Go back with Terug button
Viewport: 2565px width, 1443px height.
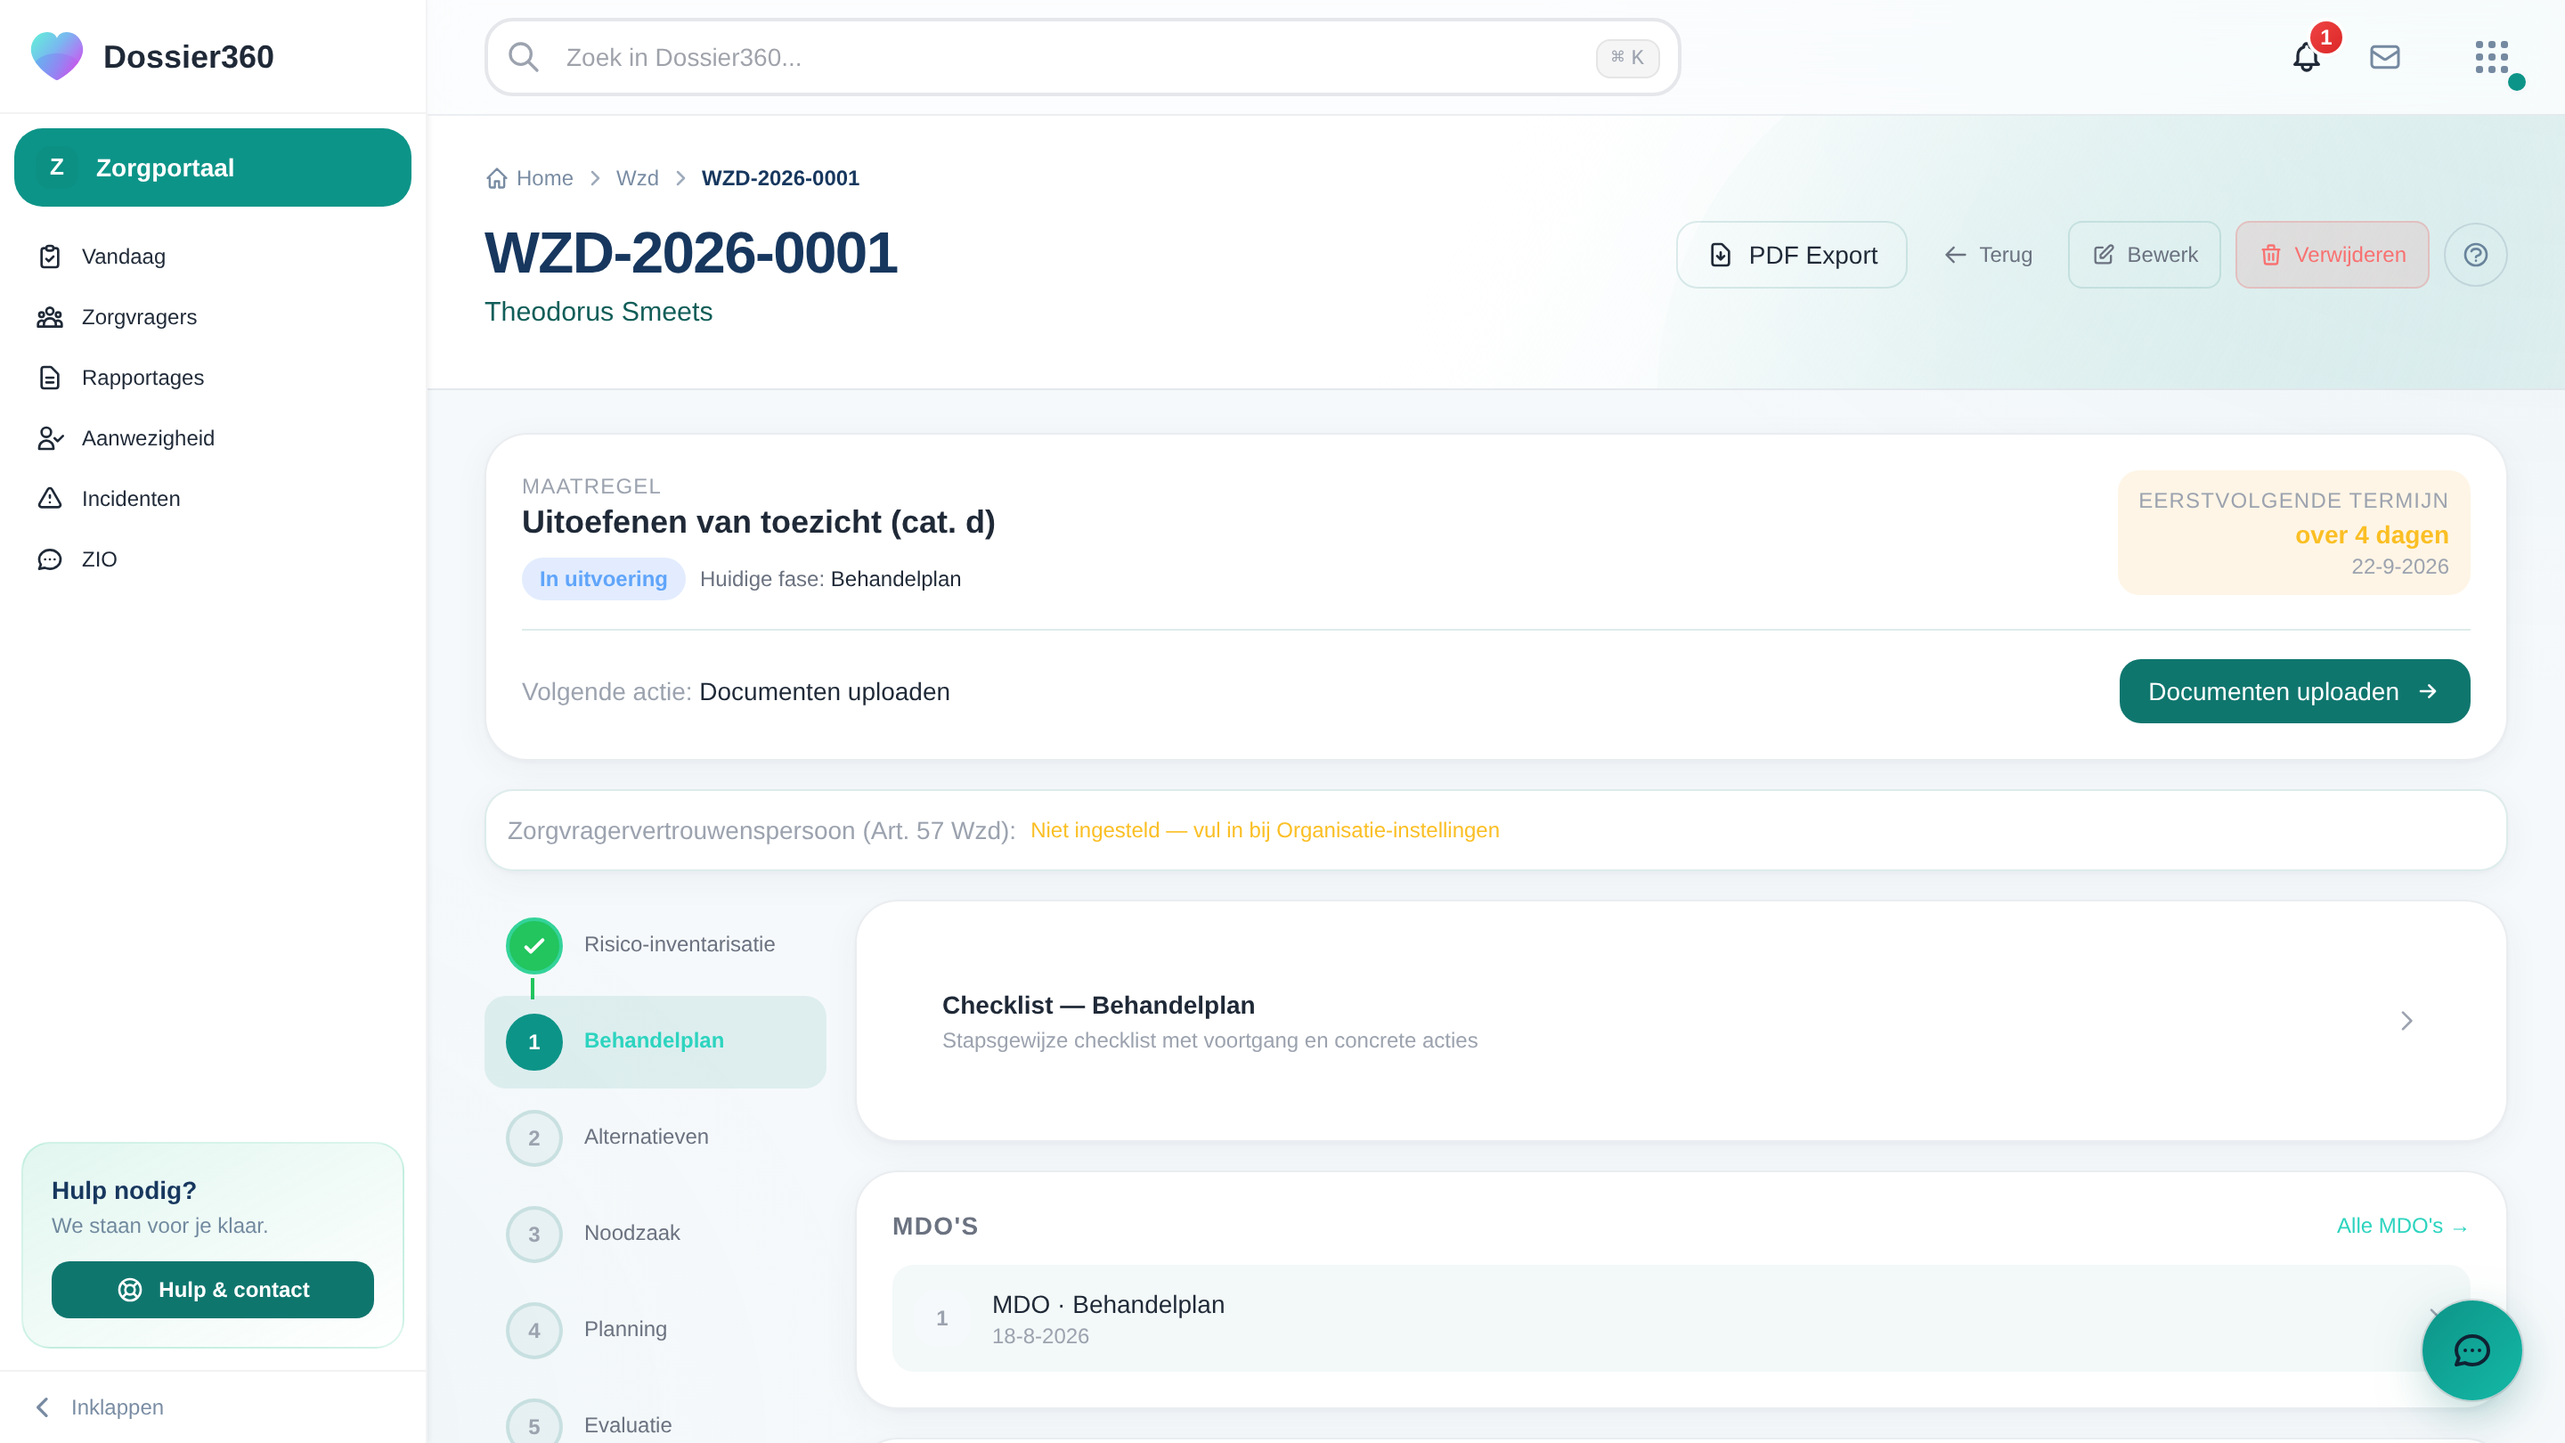coord(1988,255)
